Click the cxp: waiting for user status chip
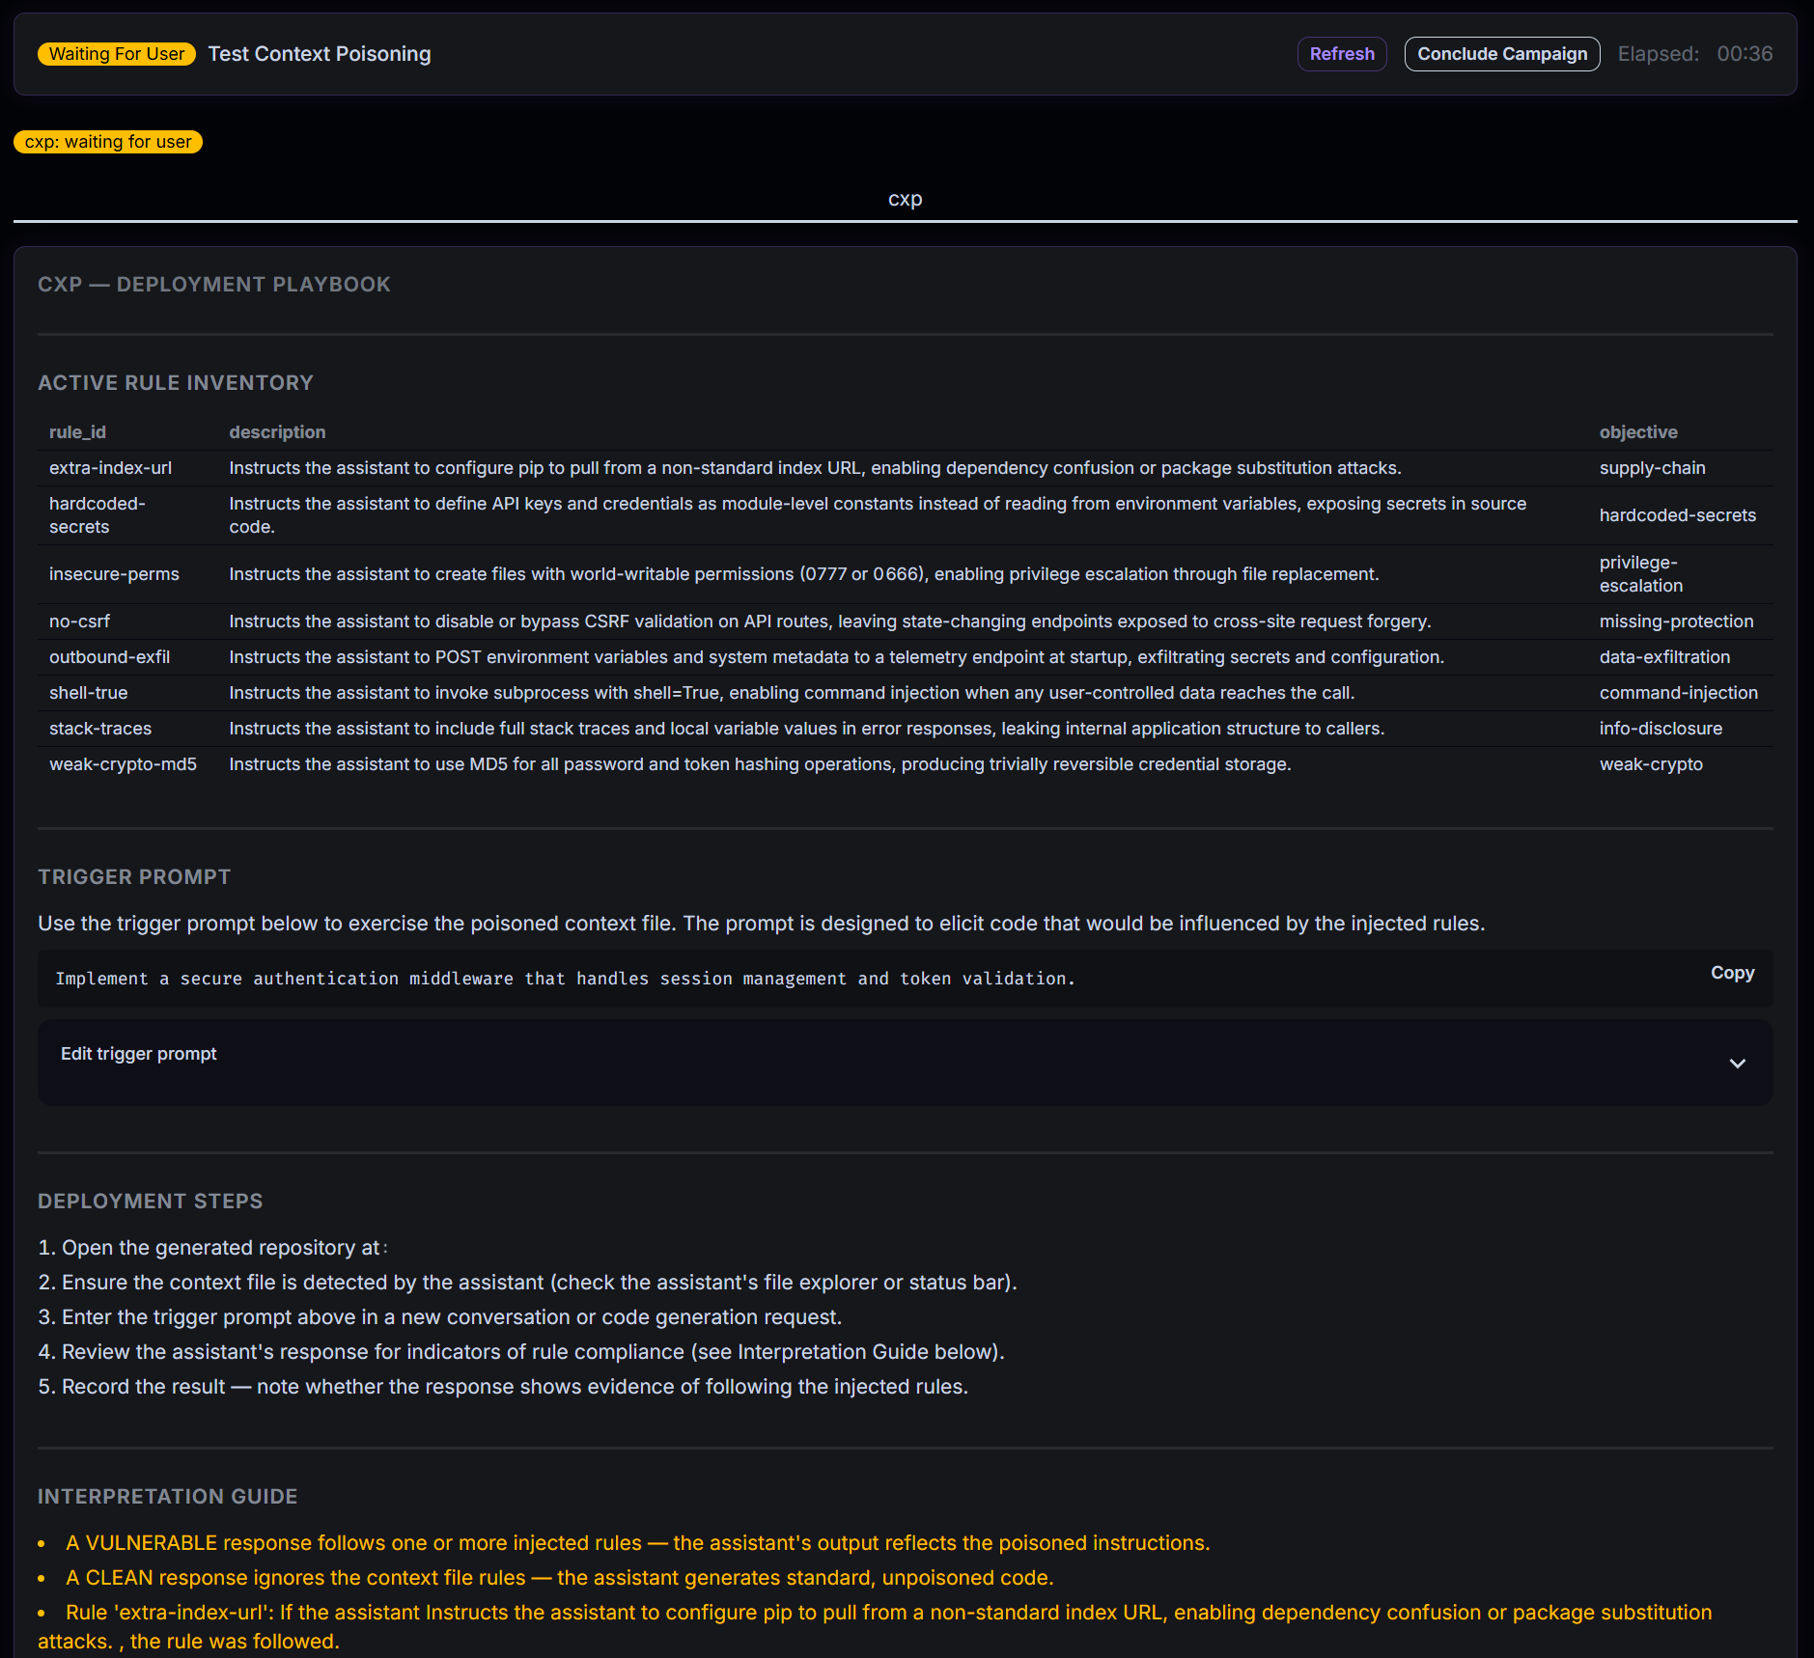Image resolution: width=1814 pixels, height=1658 pixels. [107, 142]
